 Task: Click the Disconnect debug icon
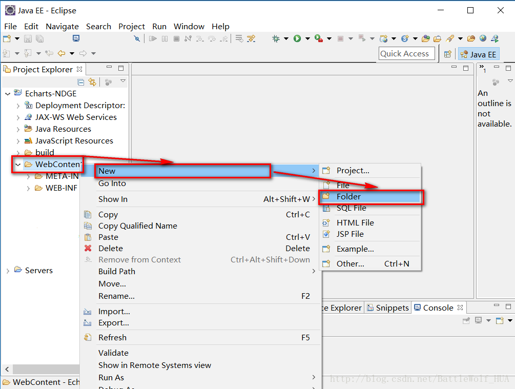(x=188, y=39)
